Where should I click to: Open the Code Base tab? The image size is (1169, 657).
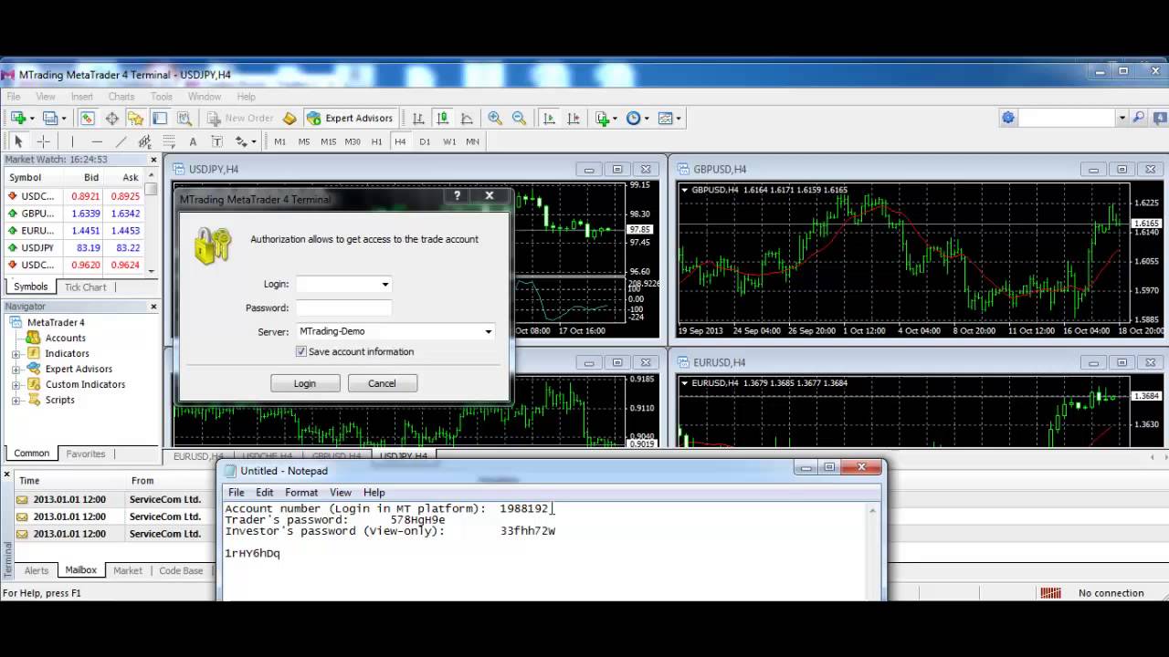(x=181, y=570)
